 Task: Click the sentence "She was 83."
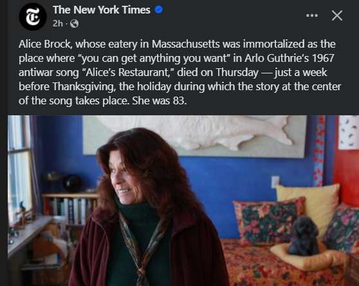point(160,101)
